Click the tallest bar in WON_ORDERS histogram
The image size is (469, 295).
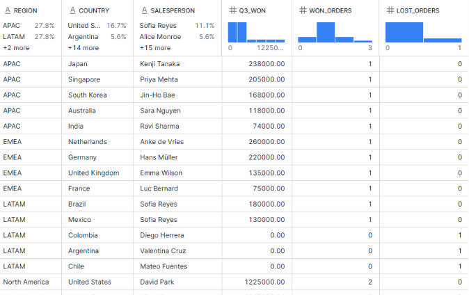326,32
